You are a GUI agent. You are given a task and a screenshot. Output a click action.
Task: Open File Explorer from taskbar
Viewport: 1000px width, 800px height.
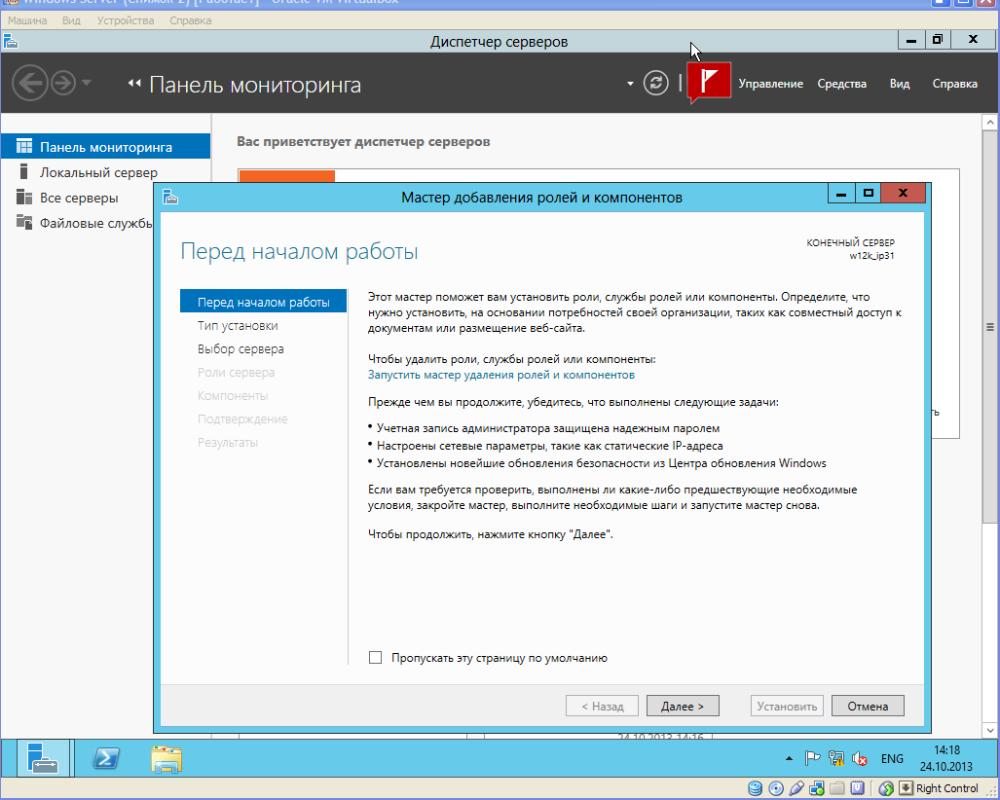(x=167, y=758)
